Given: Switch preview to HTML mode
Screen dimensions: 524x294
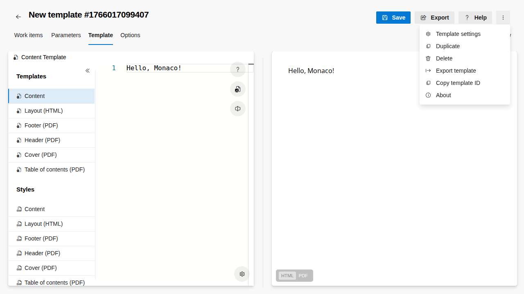Looking at the screenshot, I should [287, 276].
